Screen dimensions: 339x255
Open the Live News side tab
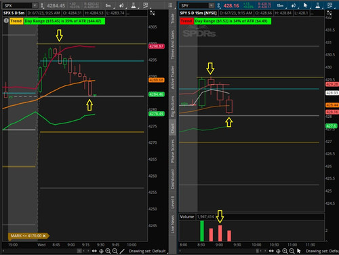[x=172, y=224]
